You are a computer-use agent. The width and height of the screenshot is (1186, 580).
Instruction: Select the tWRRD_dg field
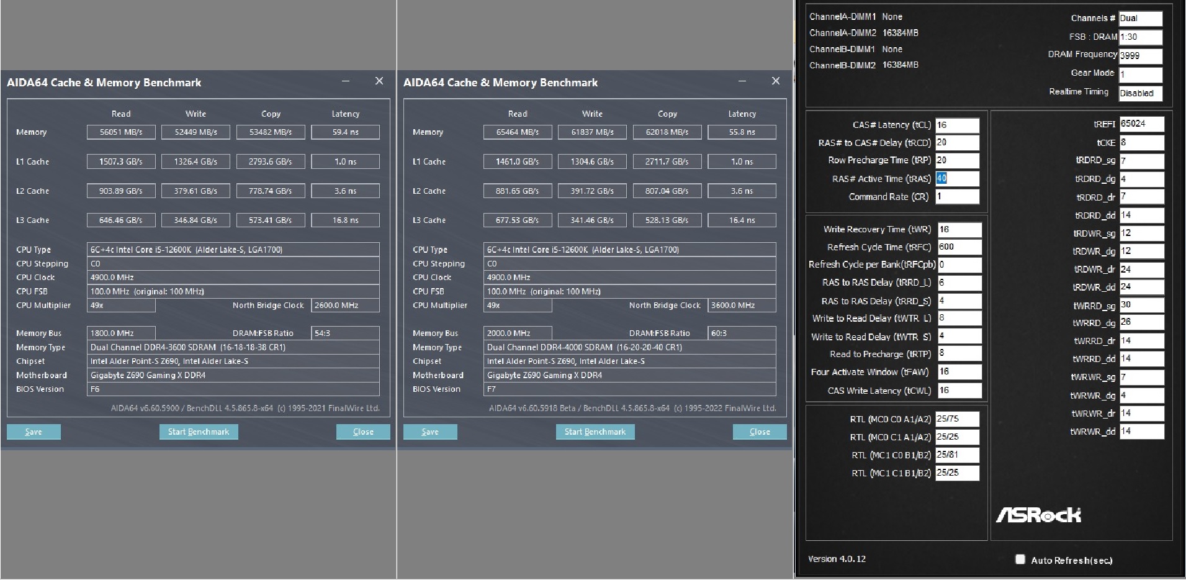[1142, 322]
